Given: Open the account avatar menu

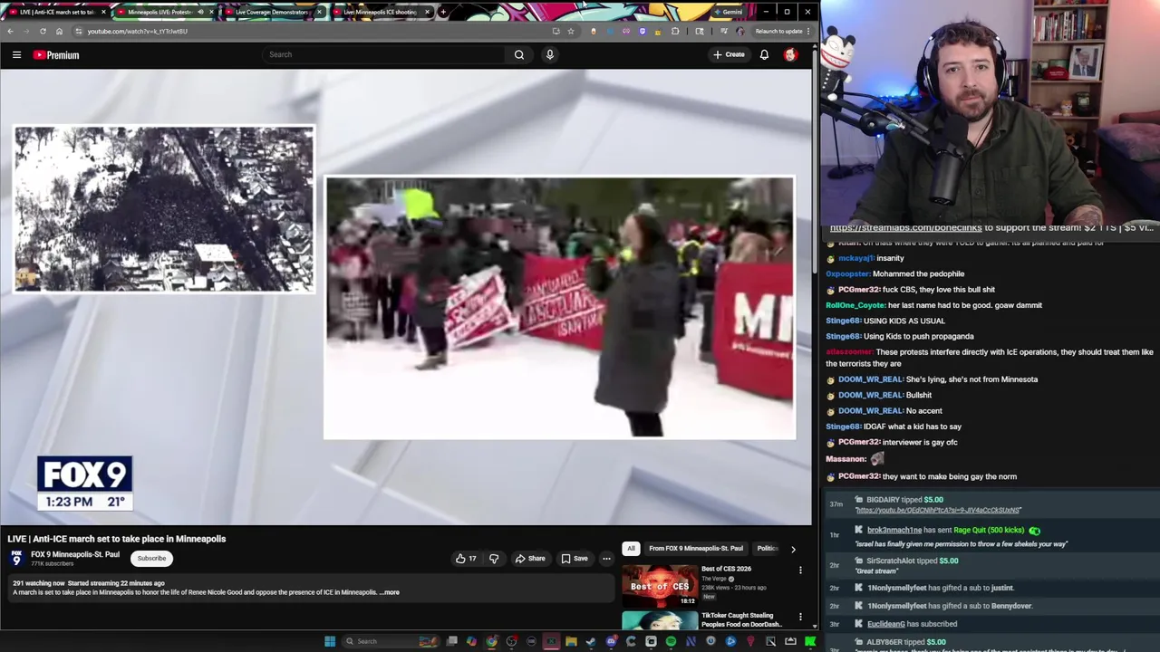Looking at the screenshot, I should pyautogui.click(x=790, y=55).
